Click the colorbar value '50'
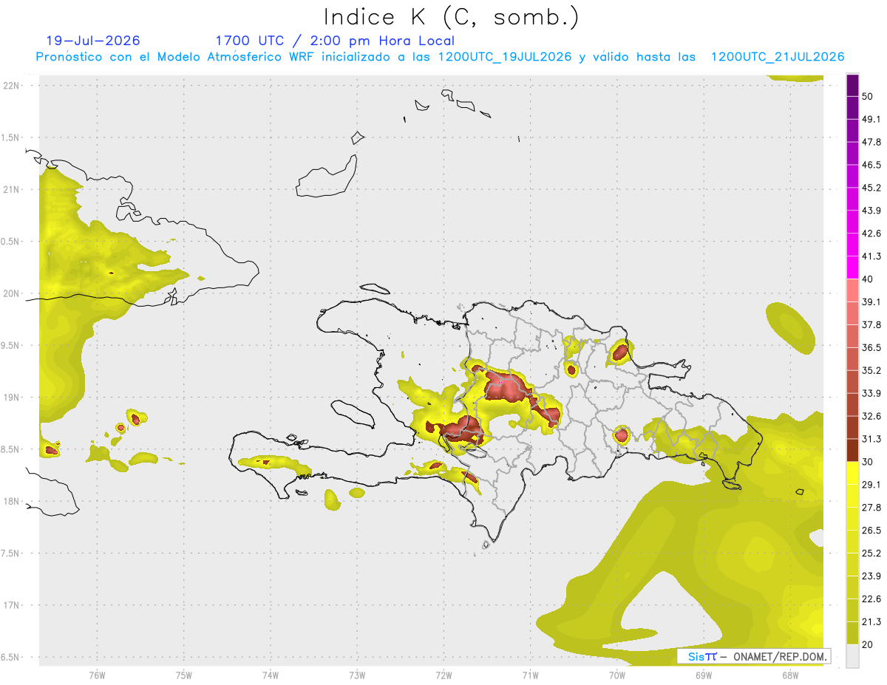887x685 pixels. point(868,96)
